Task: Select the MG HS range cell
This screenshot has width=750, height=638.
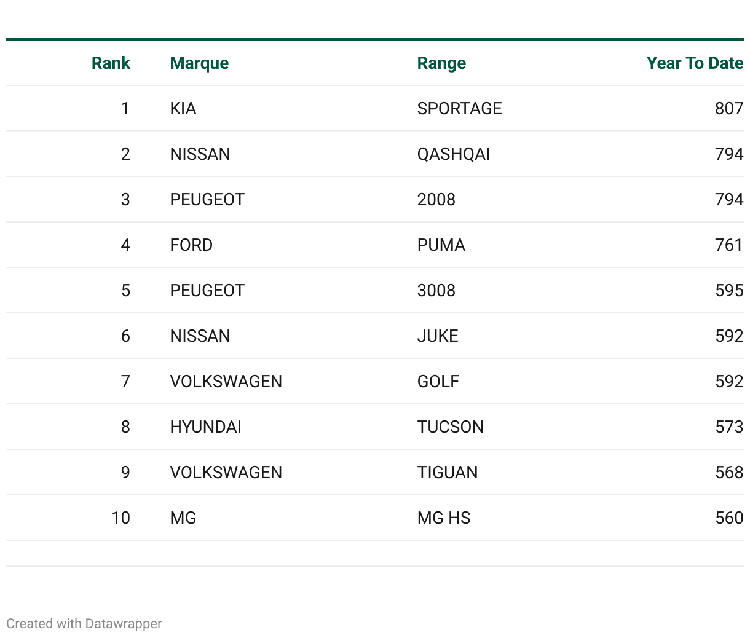Action: tap(443, 518)
